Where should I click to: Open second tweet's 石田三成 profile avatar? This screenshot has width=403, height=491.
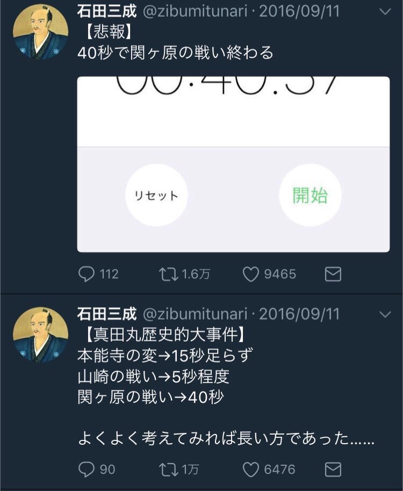click(40, 335)
